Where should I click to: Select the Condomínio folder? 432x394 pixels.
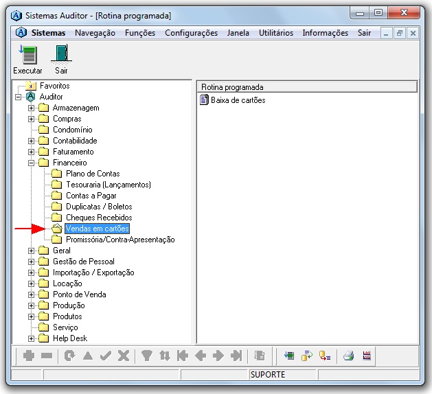(x=73, y=130)
